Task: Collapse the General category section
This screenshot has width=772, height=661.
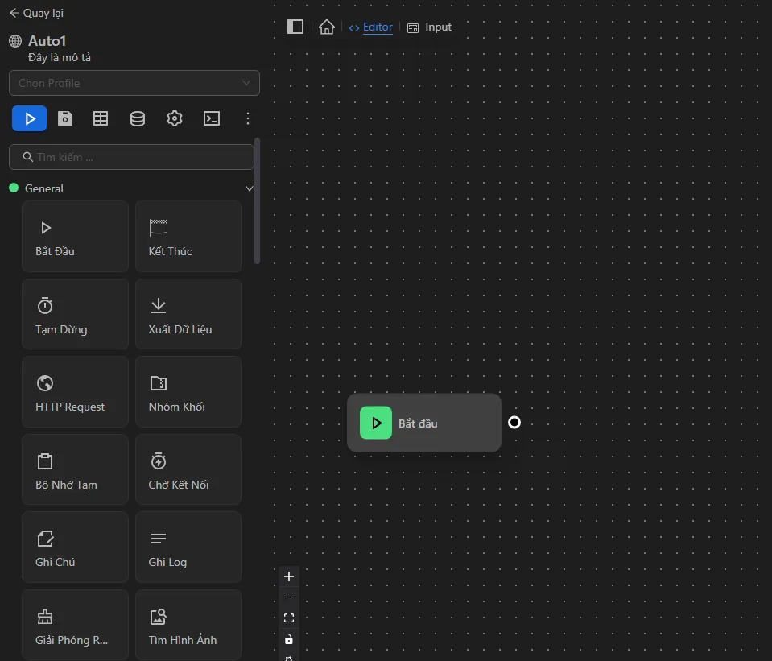Action: click(249, 188)
